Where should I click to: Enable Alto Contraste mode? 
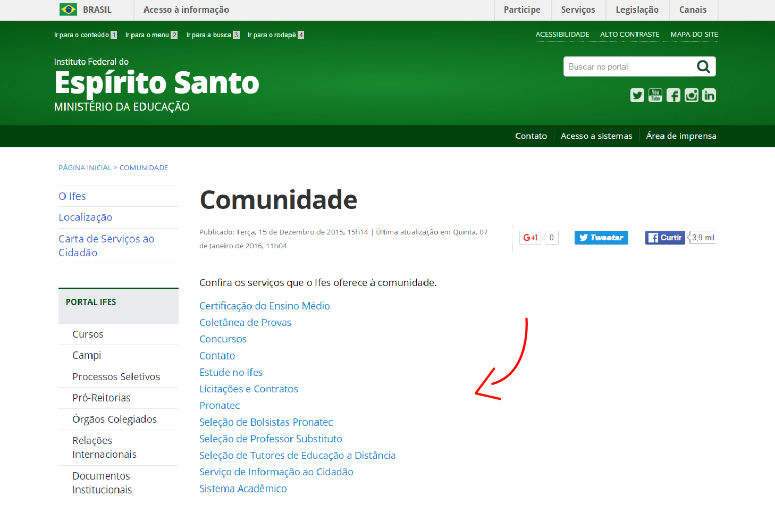pos(630,34)
